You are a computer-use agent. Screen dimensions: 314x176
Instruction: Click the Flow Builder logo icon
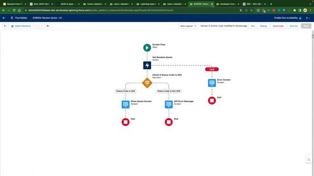point(12,18)
